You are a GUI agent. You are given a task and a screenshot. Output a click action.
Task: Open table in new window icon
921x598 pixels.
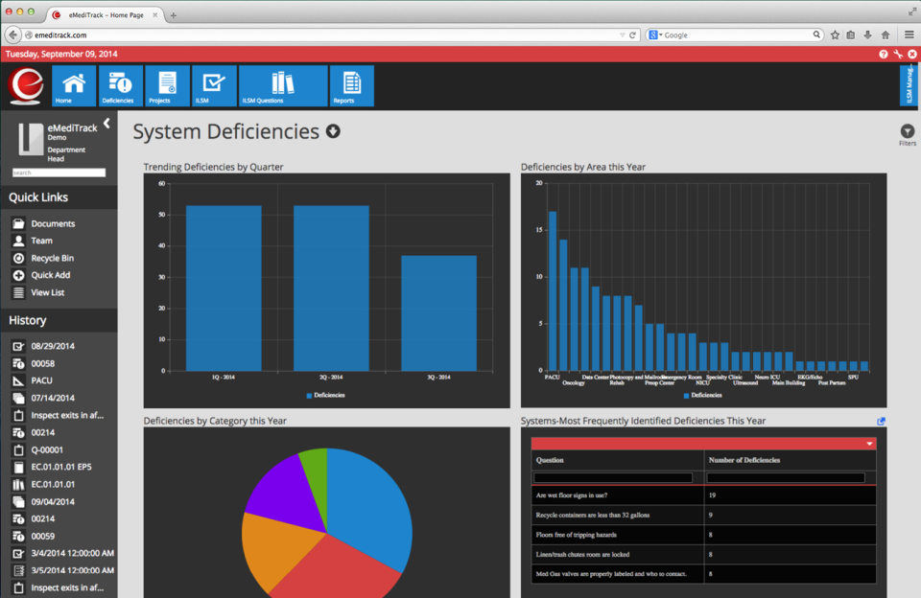tap(881, 422)
